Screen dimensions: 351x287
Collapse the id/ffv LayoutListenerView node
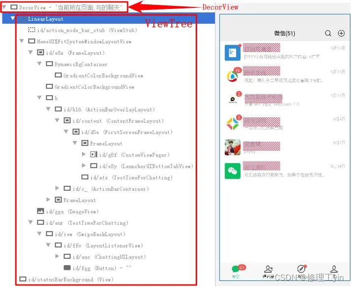[48, 245]
